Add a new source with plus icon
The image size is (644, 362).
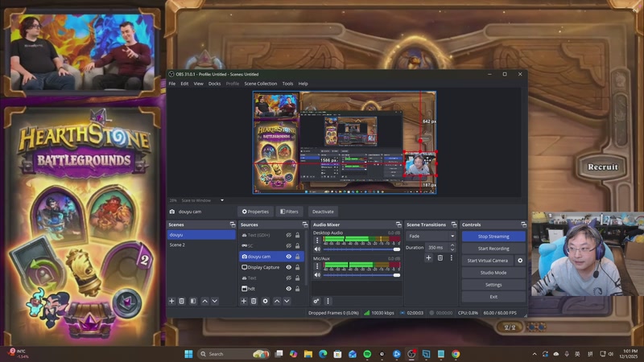[244, 301]
